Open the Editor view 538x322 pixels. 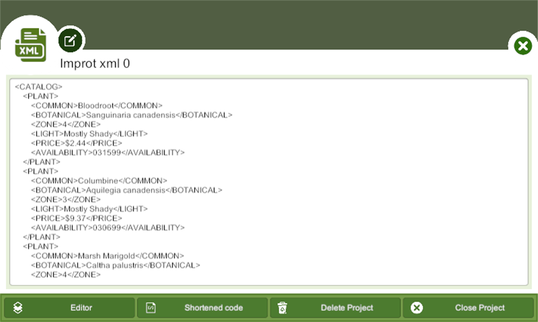tap(81, 308)
